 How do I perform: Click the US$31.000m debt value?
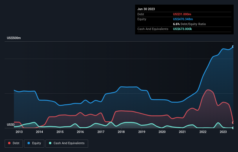click(182, 14)
